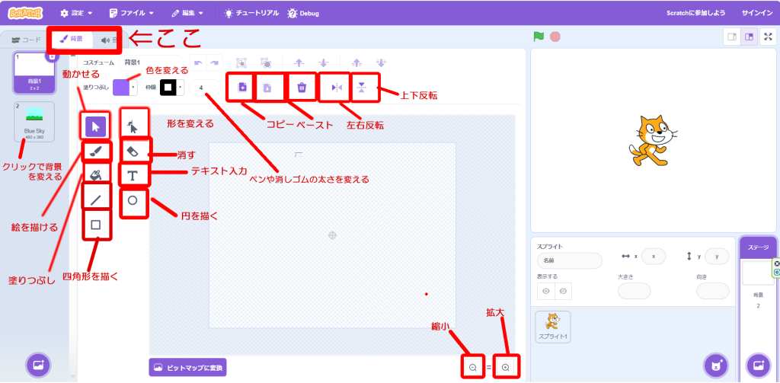Image resolution: width=780 pixels, height=383 pixels.
Task: Switch to the コード tab
Action: coord(27,40)
